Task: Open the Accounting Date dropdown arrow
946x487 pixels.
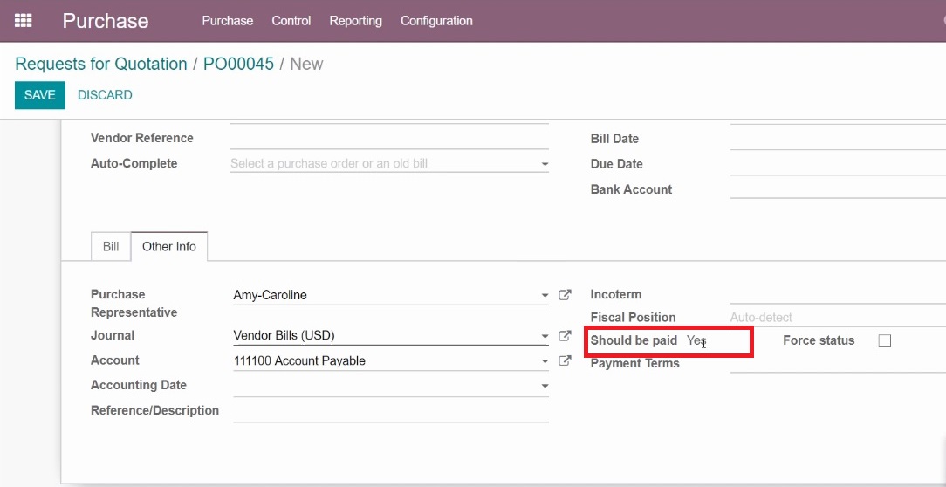Action: [x=545, y=387]
